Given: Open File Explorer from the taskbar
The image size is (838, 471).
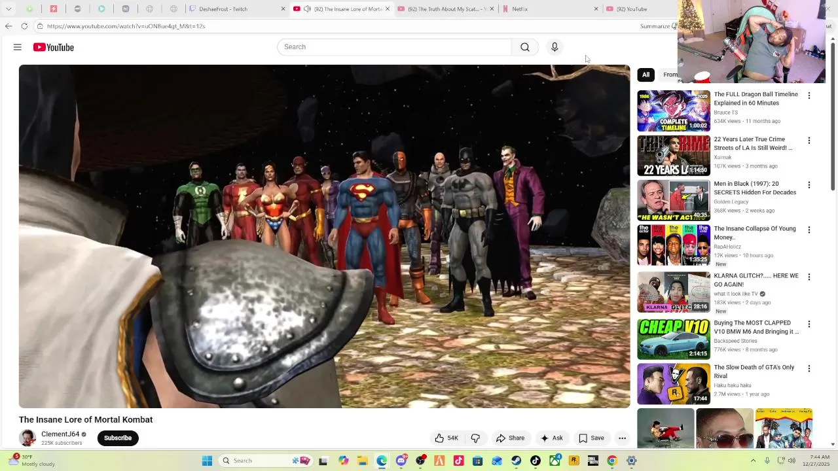Looking at the screenshot, I should pos(362,461).
